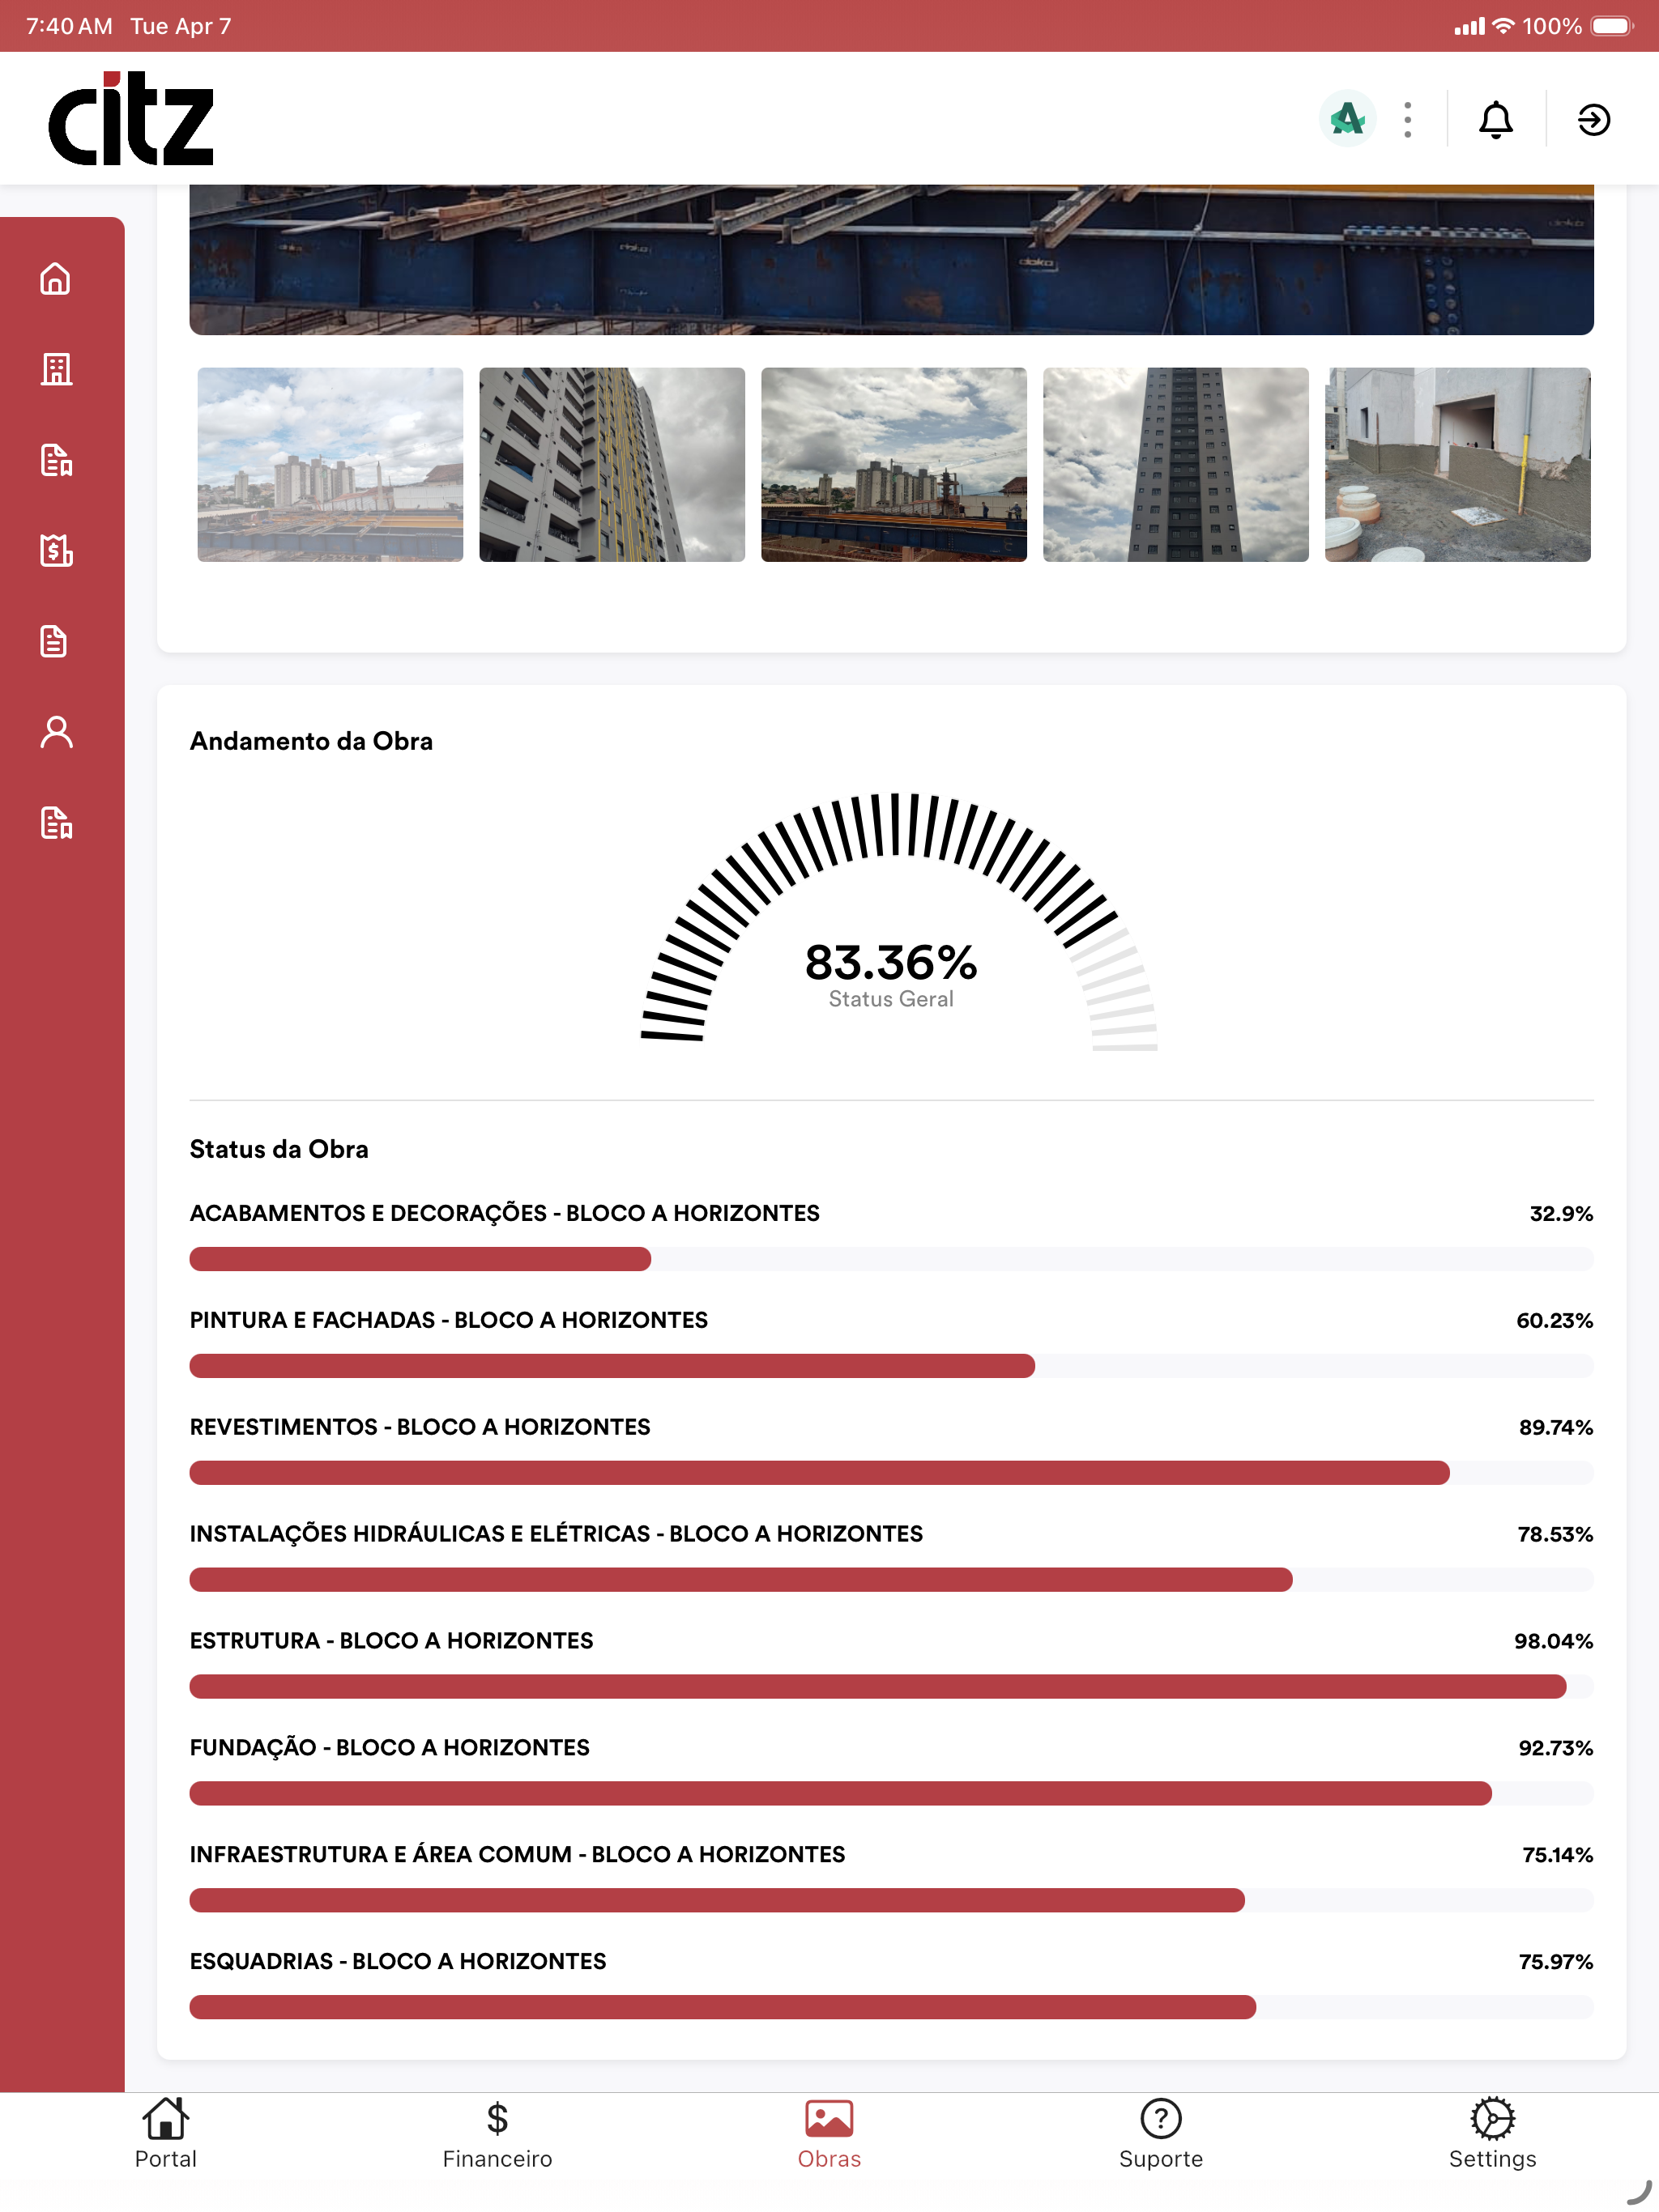Switch to the Financeiro tab
1659x2212 pixels.
(x=497, y=2134)
